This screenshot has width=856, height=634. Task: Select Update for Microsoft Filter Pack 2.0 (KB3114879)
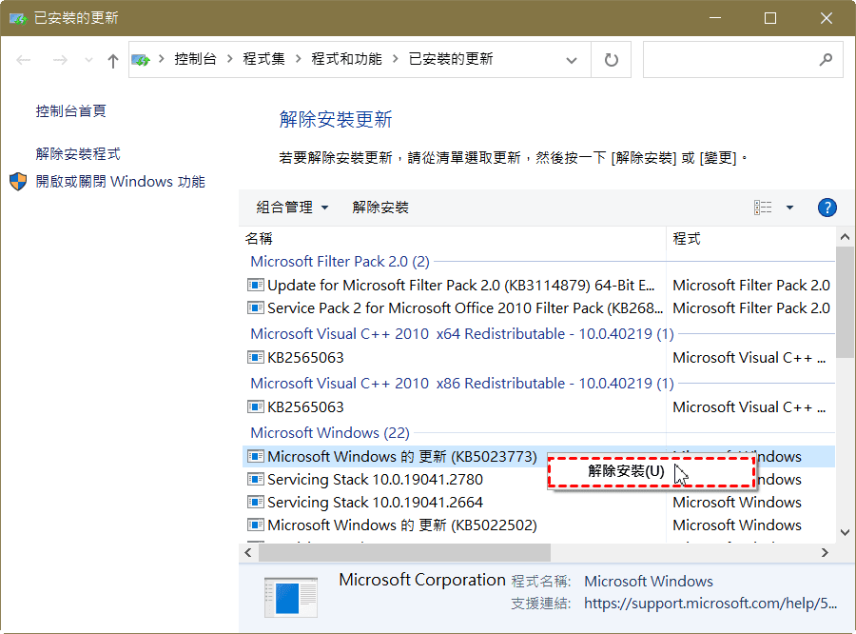click(461, 285)
